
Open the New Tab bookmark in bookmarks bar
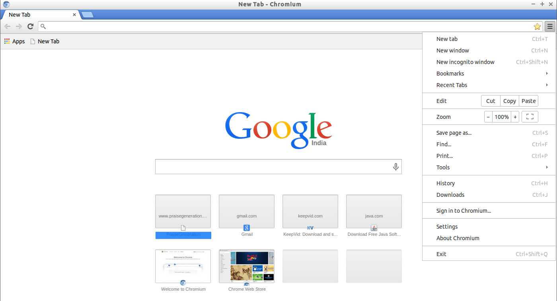click(x=45, y=41)
